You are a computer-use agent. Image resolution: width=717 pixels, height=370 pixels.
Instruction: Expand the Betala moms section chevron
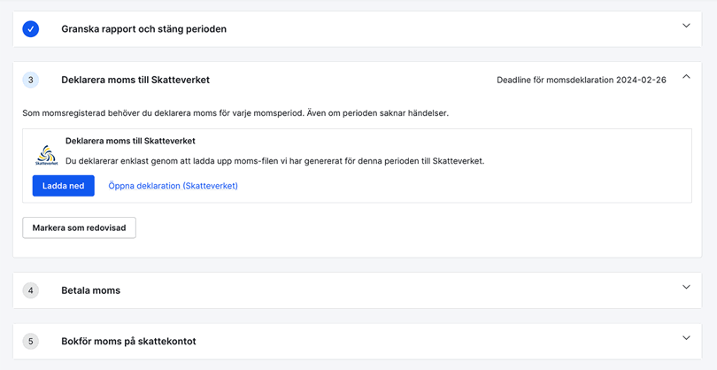click(686, 288)
